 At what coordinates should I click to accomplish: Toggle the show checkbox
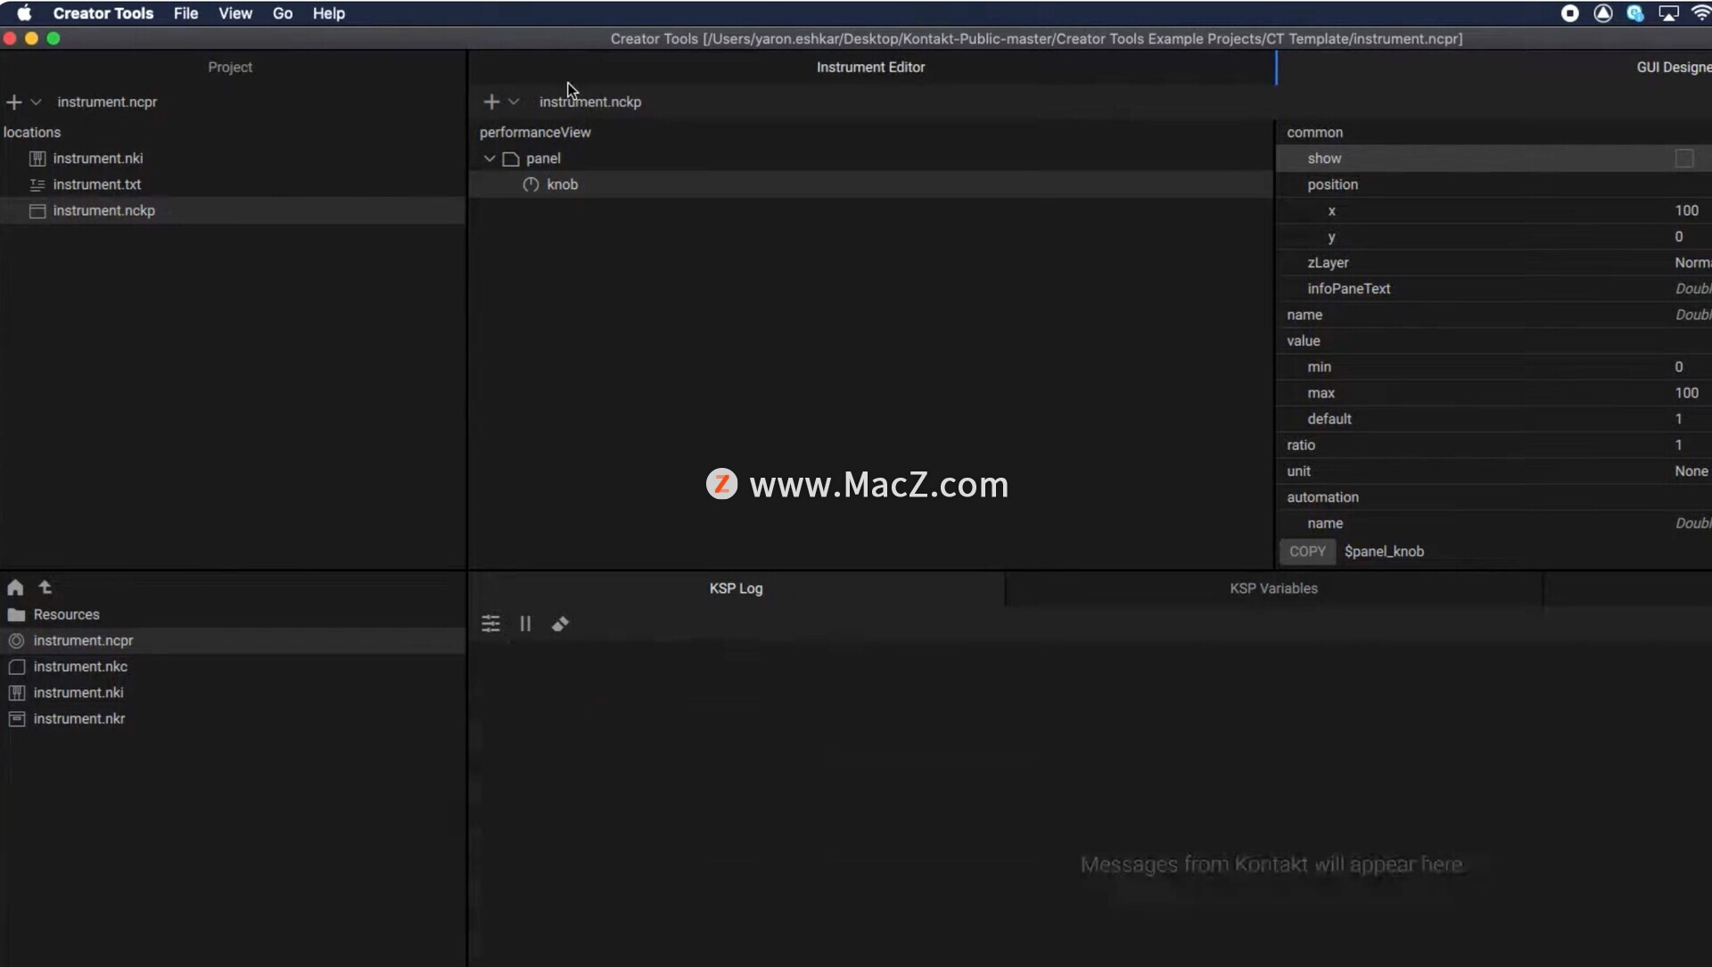coord(1683,159)
